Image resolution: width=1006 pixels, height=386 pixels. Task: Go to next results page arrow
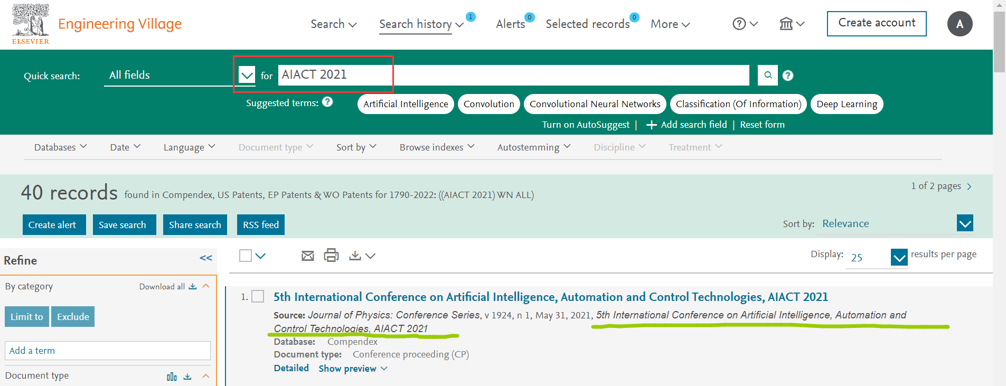pyautogui.click(x=969, y=186)
